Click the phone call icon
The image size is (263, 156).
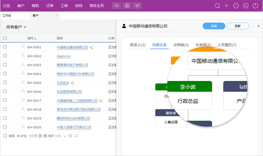tap(246, 6)
